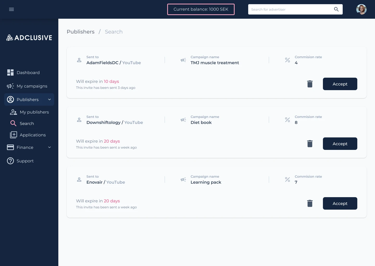Open Dashboard from the sidebar
375x266 pixels.
coord(29,72)
